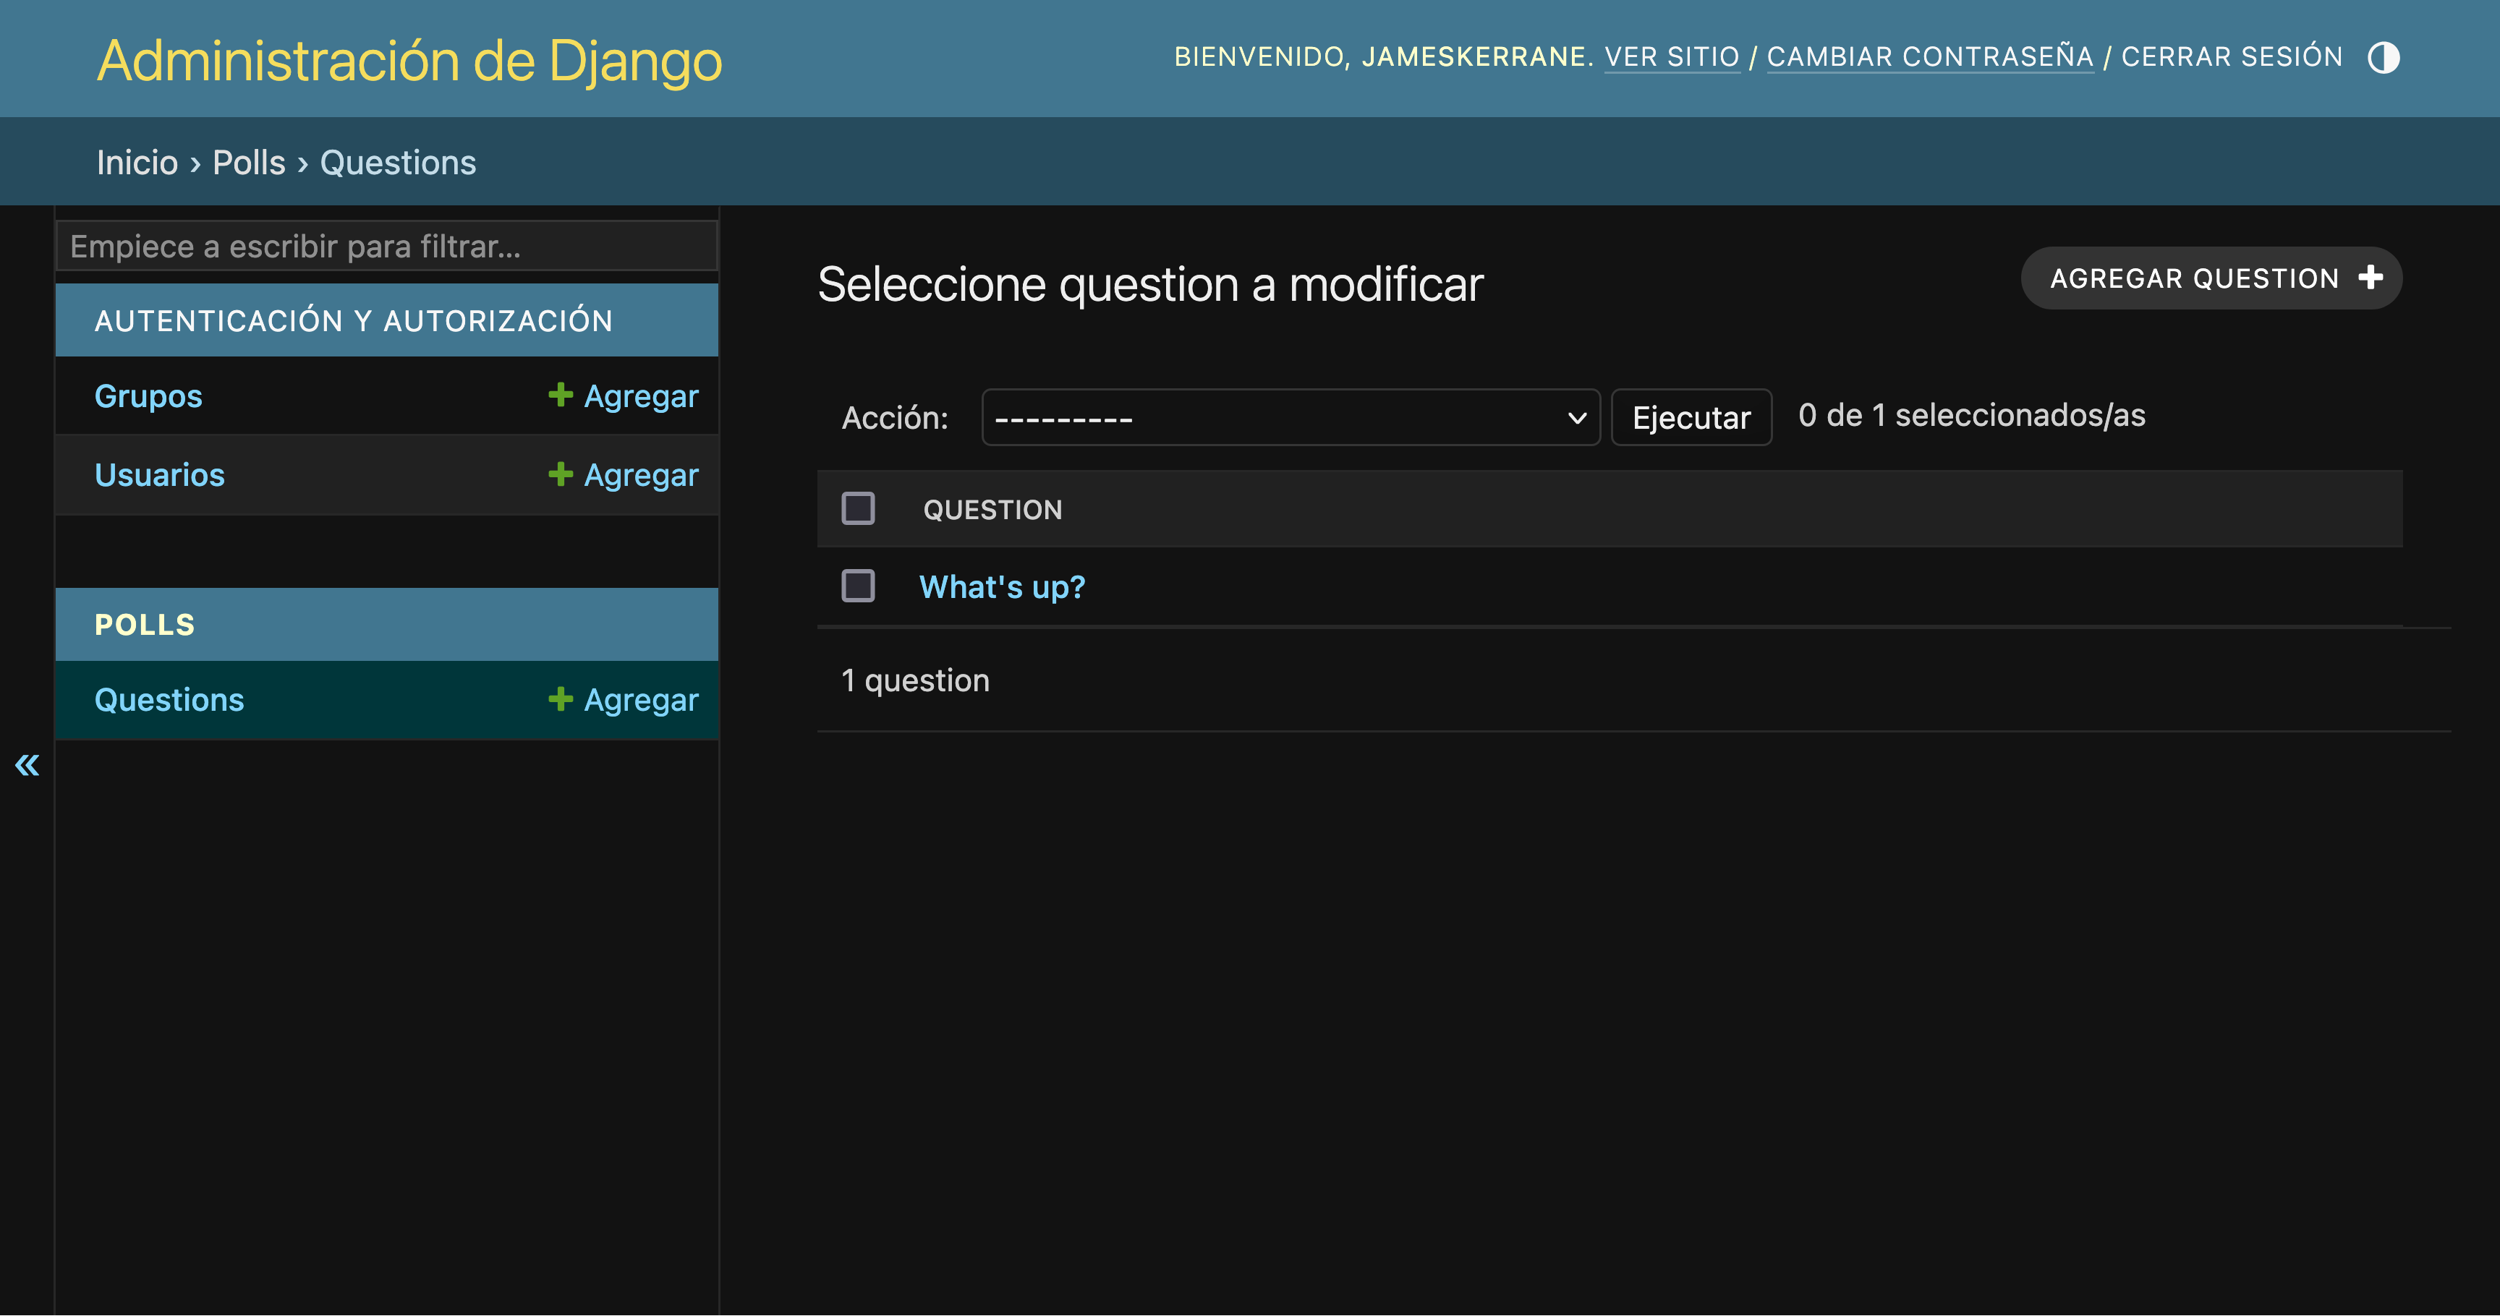Click the plus icon in Agregar Question button
2500x1316 pixels.
point(2370,278)
